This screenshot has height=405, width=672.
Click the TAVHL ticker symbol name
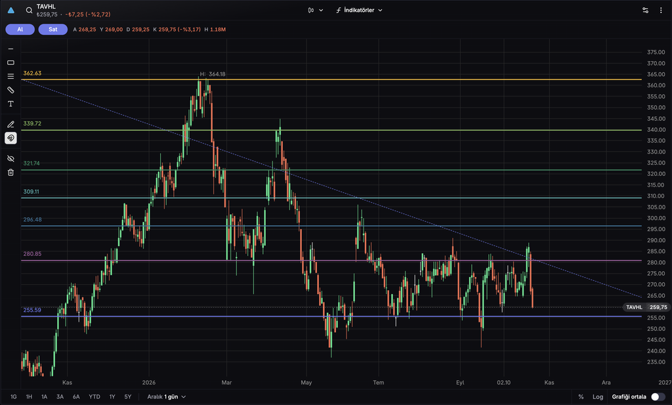point(46,7)
